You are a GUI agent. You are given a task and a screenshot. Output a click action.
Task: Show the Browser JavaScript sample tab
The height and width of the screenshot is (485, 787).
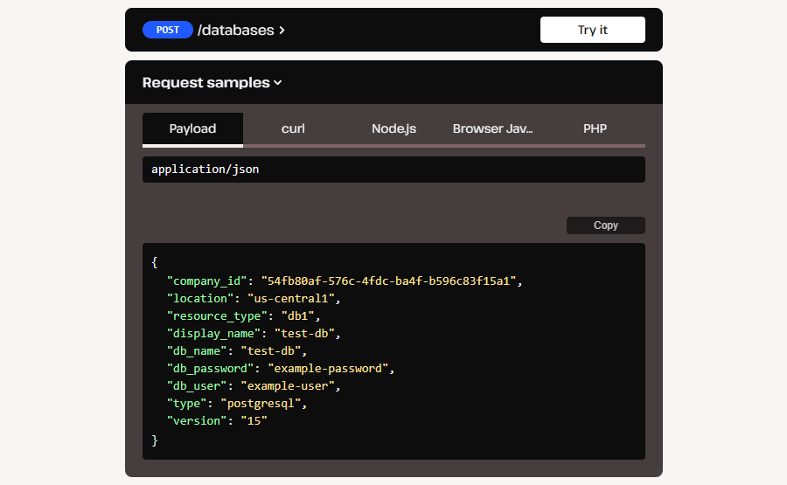pos(493,128)
